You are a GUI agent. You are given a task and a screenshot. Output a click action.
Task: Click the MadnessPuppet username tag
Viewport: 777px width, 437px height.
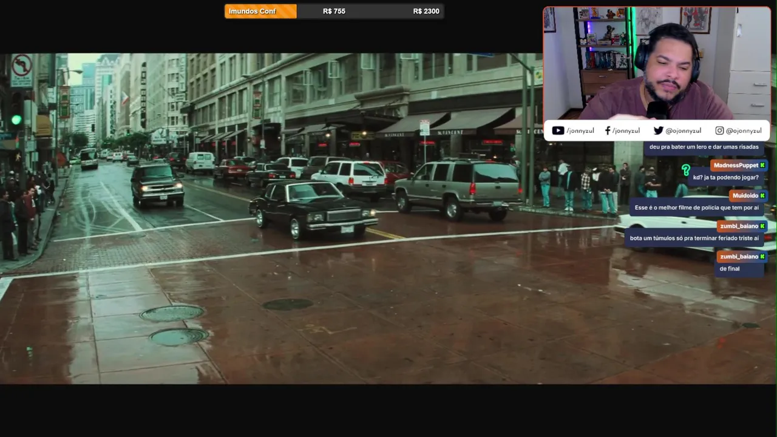coord(739,165)
